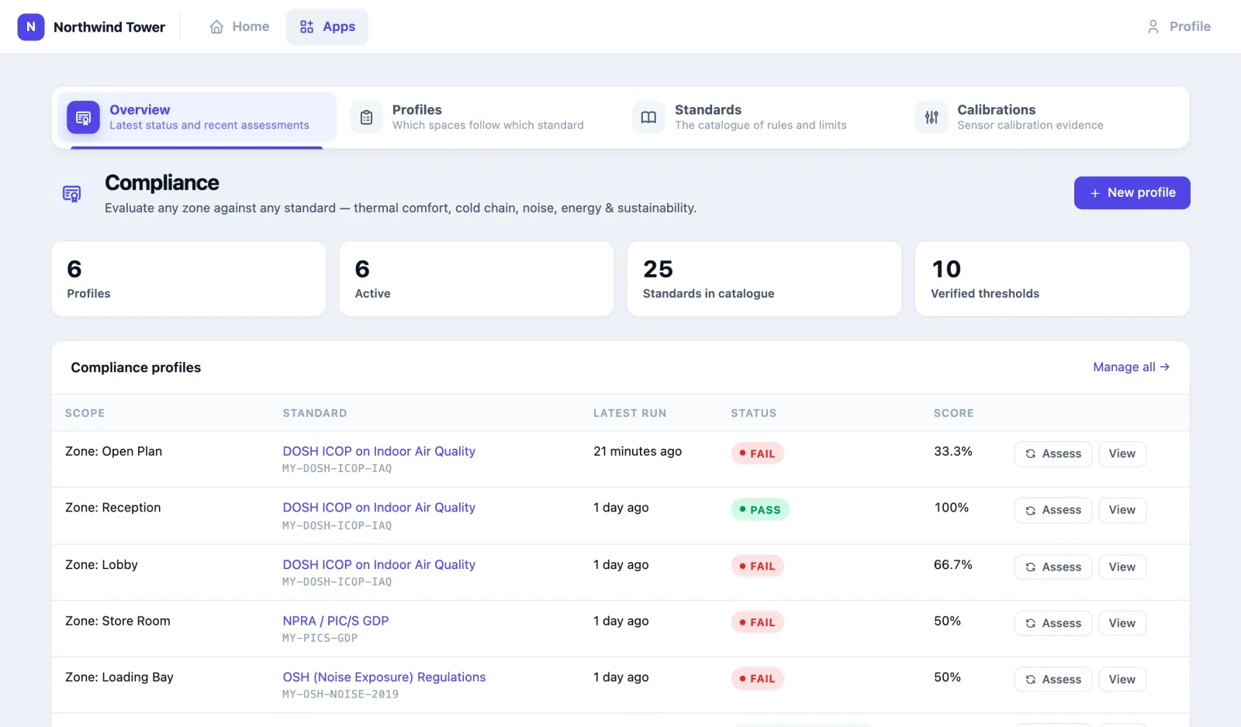Screen dimensions: 1241x727
Task: Click the Apps grid icon
Action: pyautogui.click(x=307, y=27)
